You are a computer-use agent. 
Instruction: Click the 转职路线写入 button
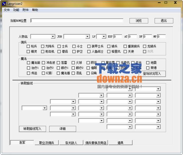click(32, 129)
